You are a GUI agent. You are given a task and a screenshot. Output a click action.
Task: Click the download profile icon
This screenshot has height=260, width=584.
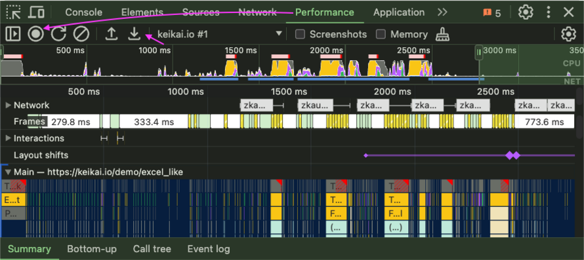[x=134, y=34]
